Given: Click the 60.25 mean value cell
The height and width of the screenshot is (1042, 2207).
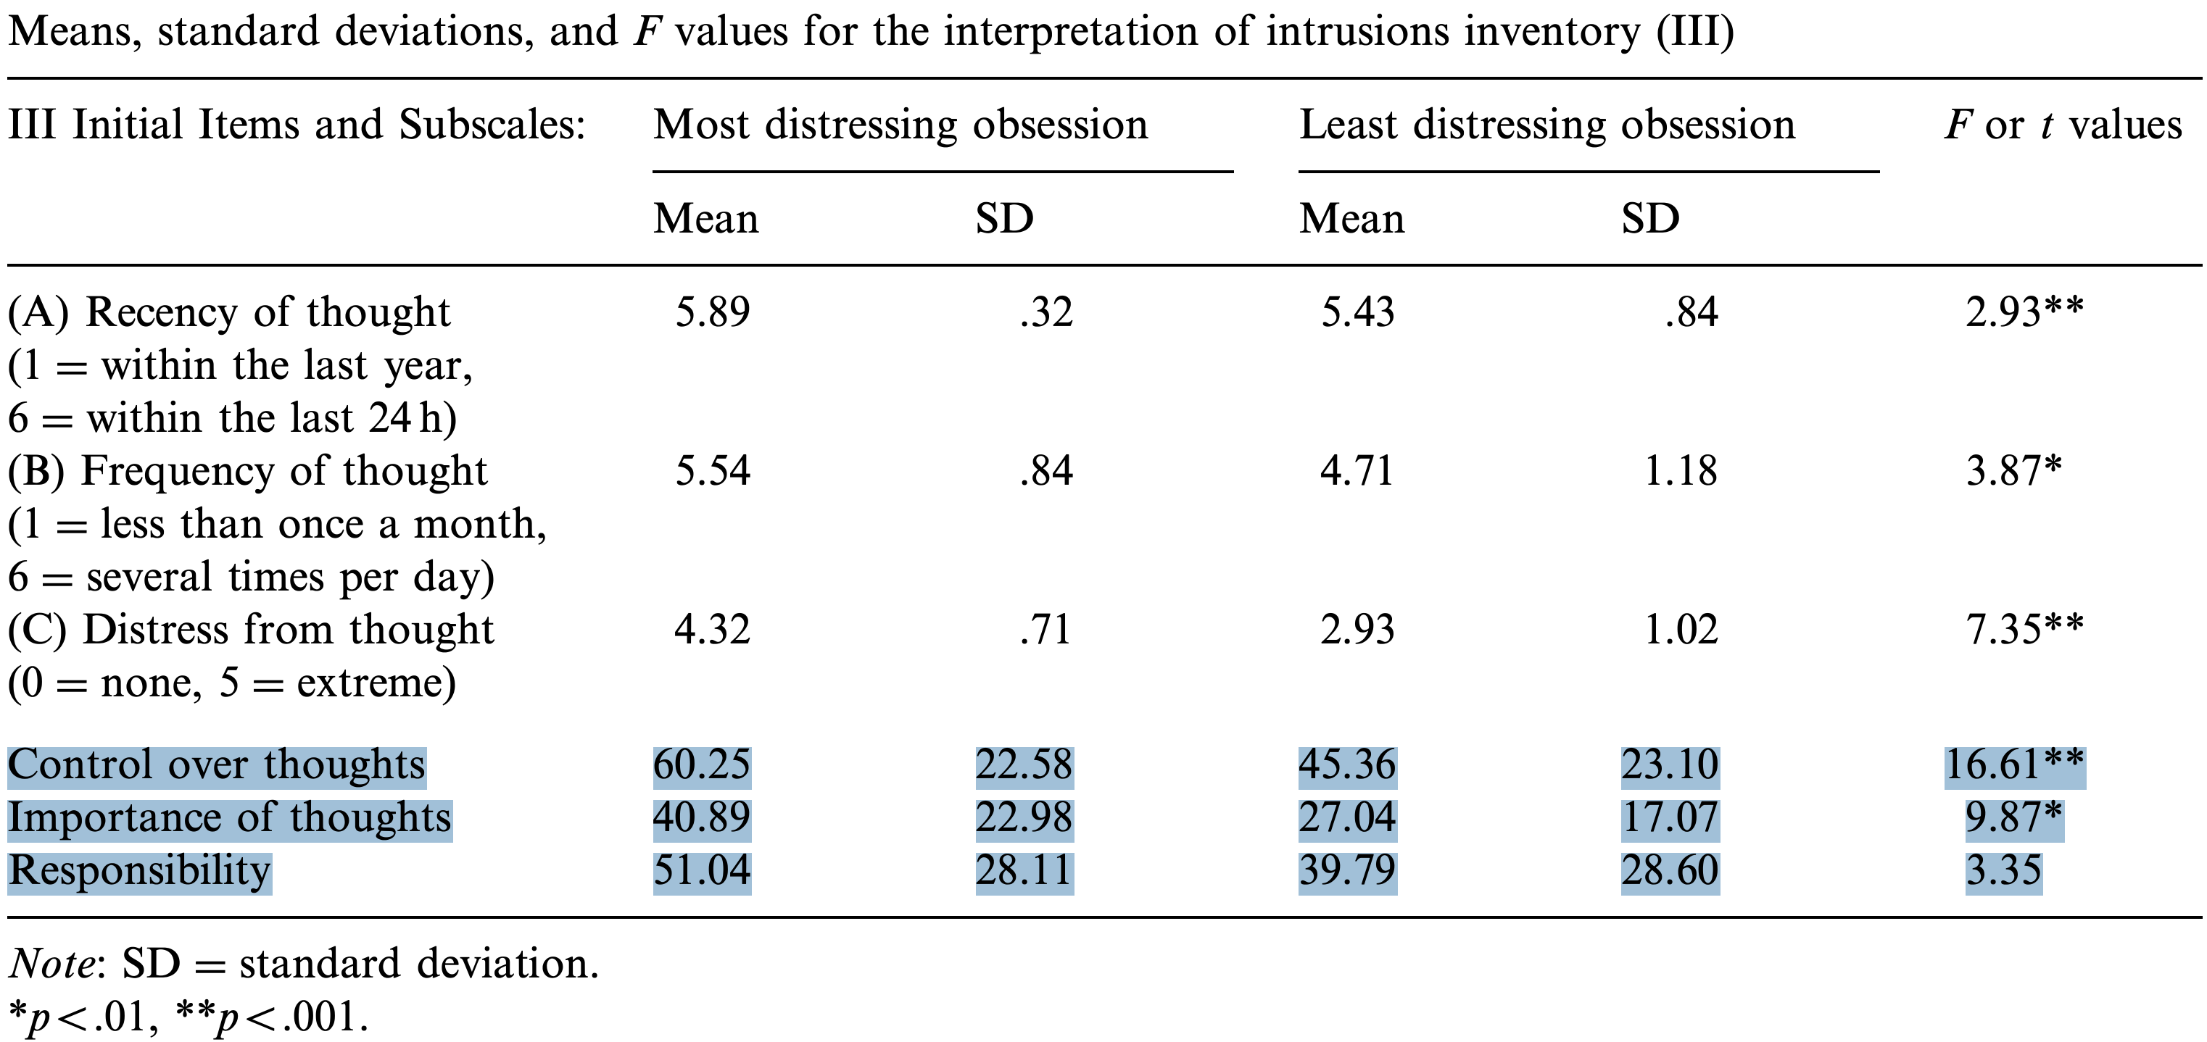Looking at the screenshot, I should [702, 764].
